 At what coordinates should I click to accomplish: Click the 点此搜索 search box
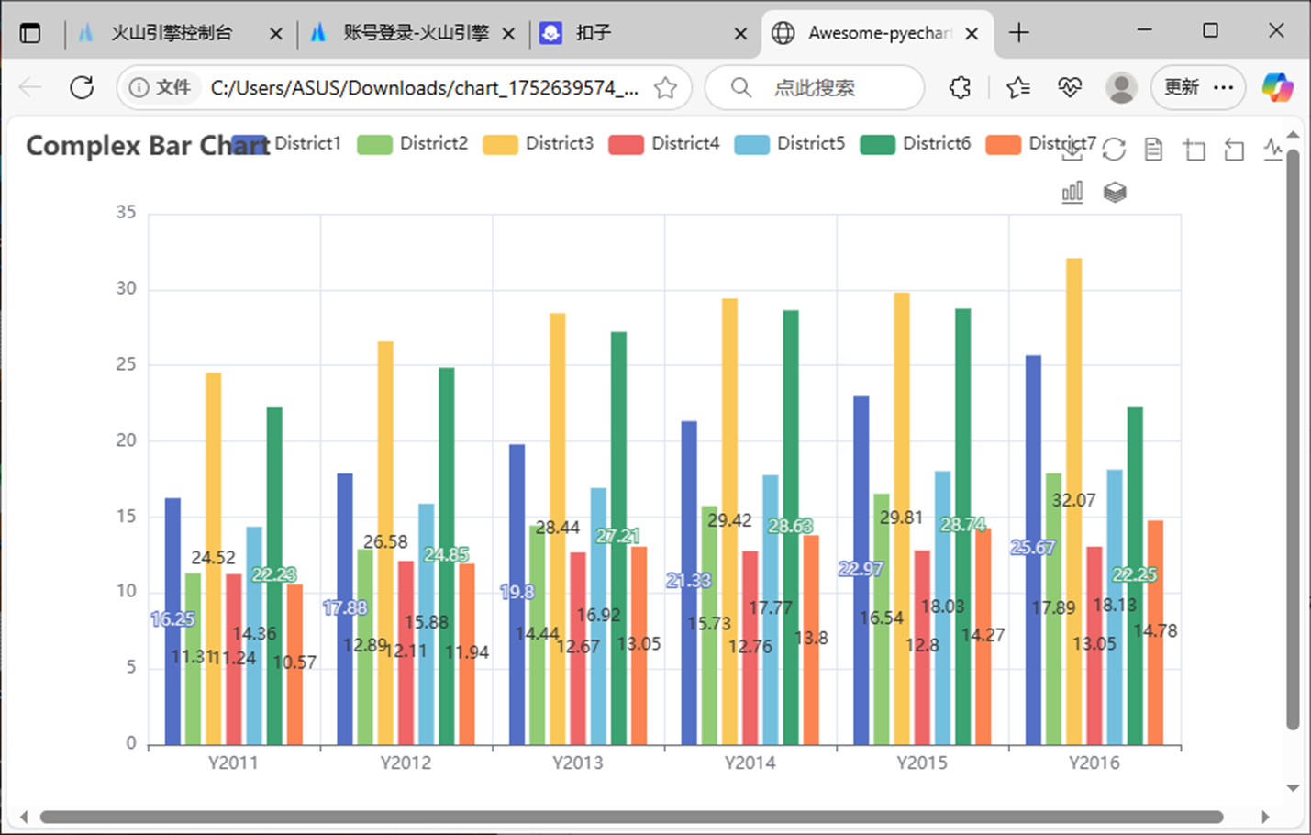coord(814,87)
